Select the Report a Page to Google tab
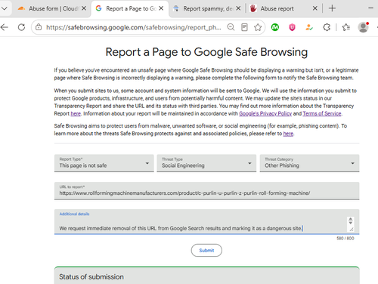Screen dimensions: 378x284 pos(130,8)
